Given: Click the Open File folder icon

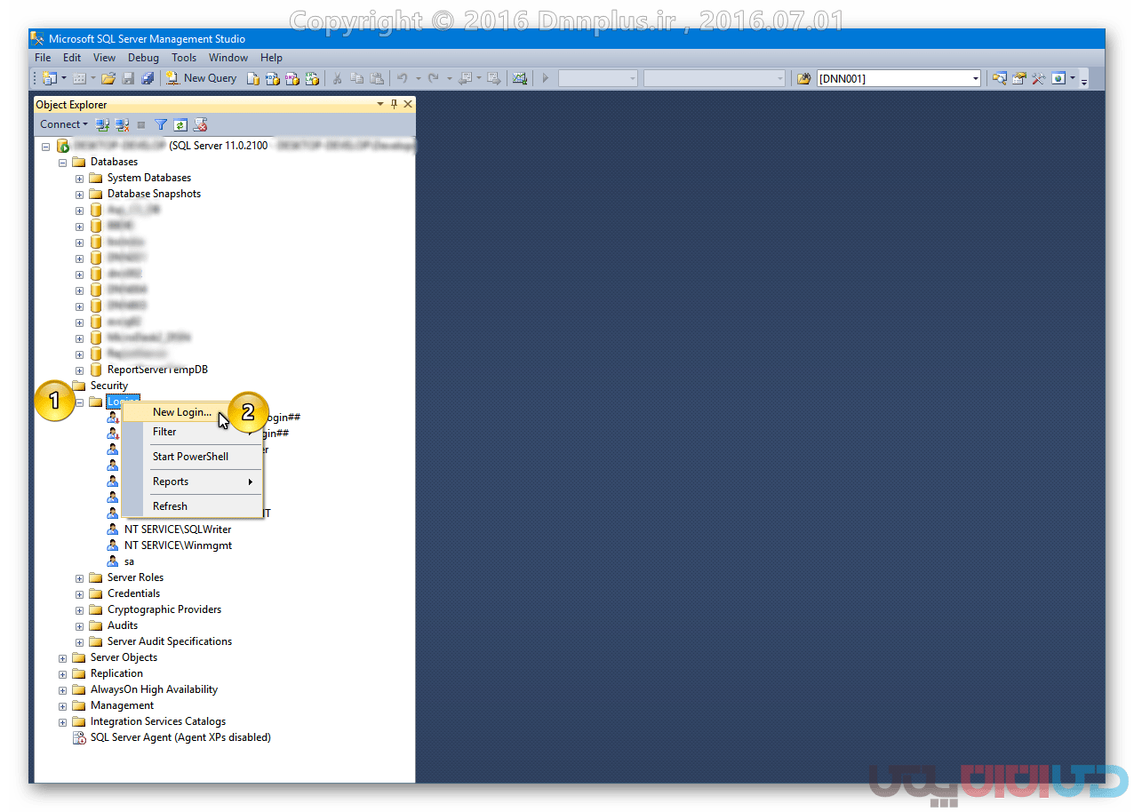Looking at the screenshot, I should pyautogui.click(x=108, y=78).
